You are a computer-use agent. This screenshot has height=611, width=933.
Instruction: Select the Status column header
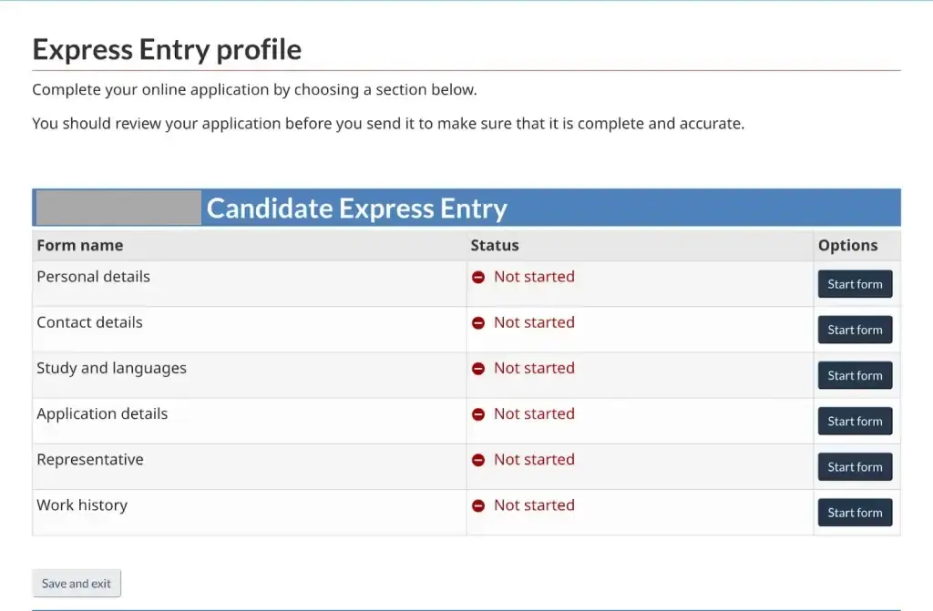[494, 245]
